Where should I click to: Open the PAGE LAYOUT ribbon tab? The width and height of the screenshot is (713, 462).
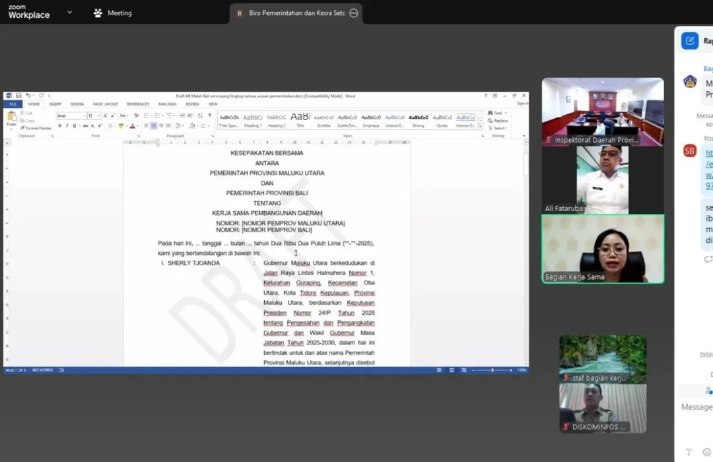105,104
